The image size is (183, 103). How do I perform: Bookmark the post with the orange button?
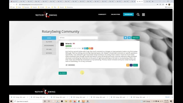(128, 65)
